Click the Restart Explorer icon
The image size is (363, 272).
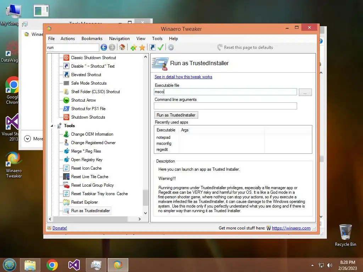66,202
